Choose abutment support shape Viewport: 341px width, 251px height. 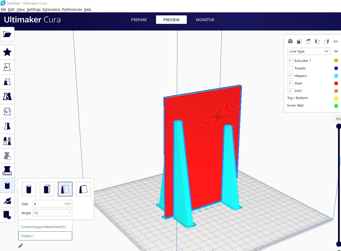click(65, 189)
